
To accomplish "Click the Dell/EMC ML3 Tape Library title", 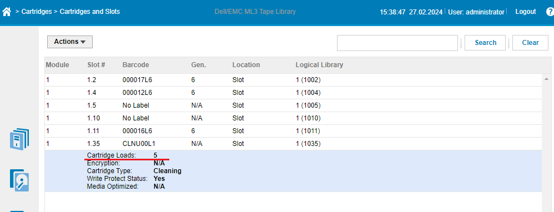I will pyautogui.click(x=255, y=12).
